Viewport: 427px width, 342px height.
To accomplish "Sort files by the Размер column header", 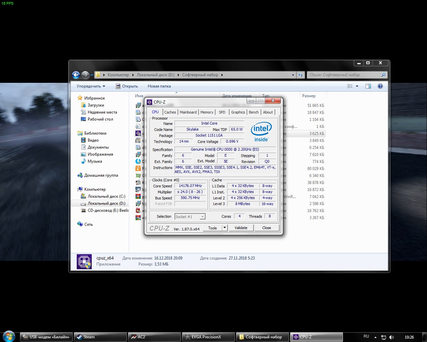I will (x=309, y=96).
